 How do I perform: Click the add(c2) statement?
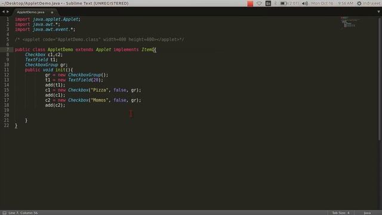tap(55, 105)
